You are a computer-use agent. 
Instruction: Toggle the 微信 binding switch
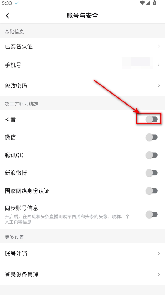(x=152, y=137)
